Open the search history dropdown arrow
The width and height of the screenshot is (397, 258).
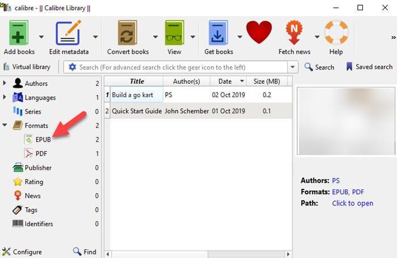[293, 67]
